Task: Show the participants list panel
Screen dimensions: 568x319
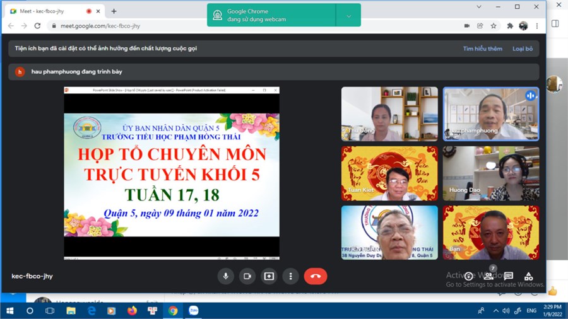Action: coord(488,276)
